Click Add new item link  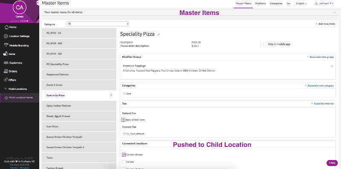click(325, 24)
